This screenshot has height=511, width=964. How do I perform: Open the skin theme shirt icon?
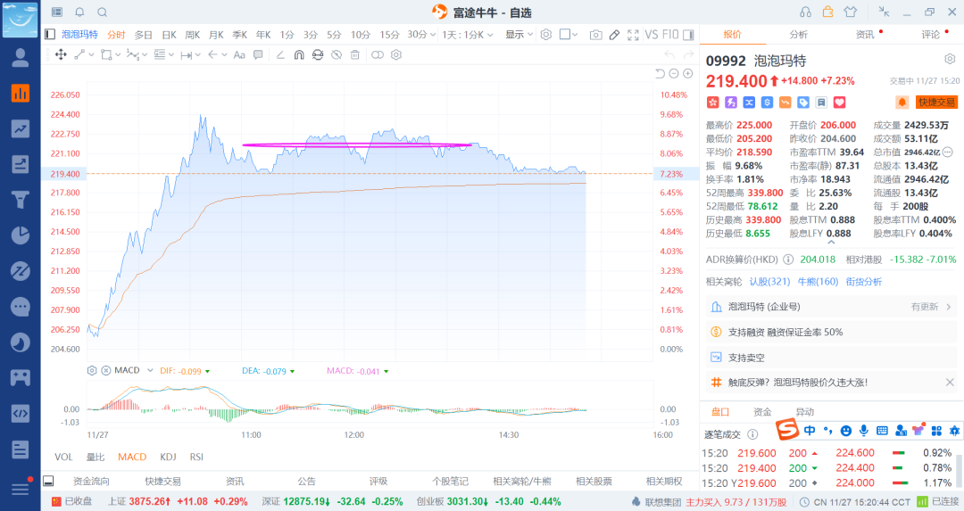851,12
